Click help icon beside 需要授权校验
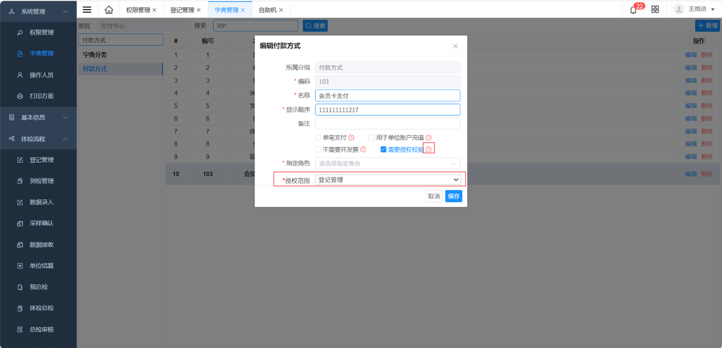722x348 pixels. point(429,149)
